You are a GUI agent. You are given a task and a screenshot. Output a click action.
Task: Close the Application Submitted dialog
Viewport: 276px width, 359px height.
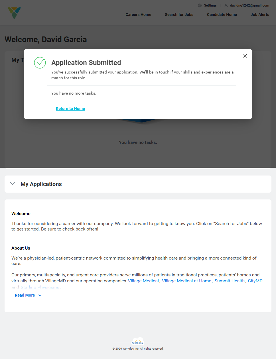coord(245,56)
